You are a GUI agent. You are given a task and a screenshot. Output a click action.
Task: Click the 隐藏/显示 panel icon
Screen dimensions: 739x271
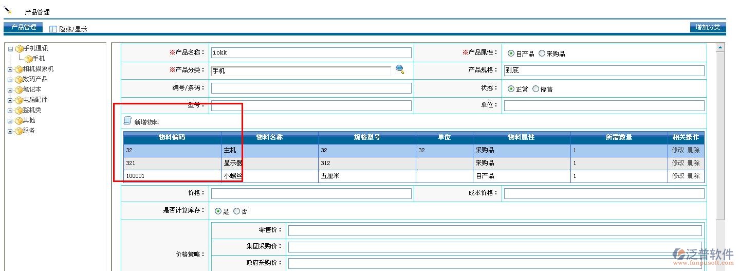(x=53, y=29)
